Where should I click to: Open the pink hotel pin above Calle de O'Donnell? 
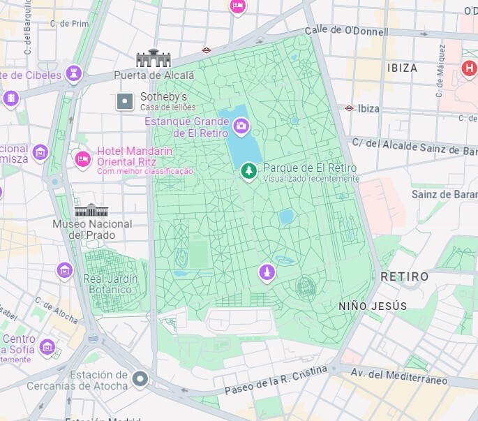[237, 7]
